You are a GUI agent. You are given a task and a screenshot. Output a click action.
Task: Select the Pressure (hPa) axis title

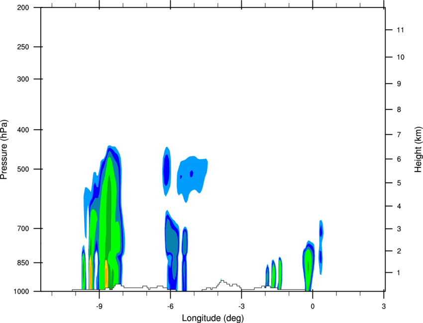coord(4,150)
